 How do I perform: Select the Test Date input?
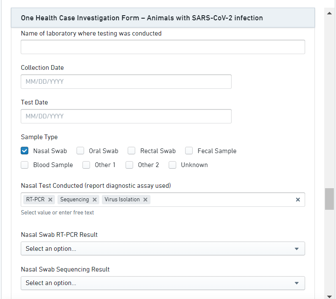pyautogui.click(x=126, y=116)
